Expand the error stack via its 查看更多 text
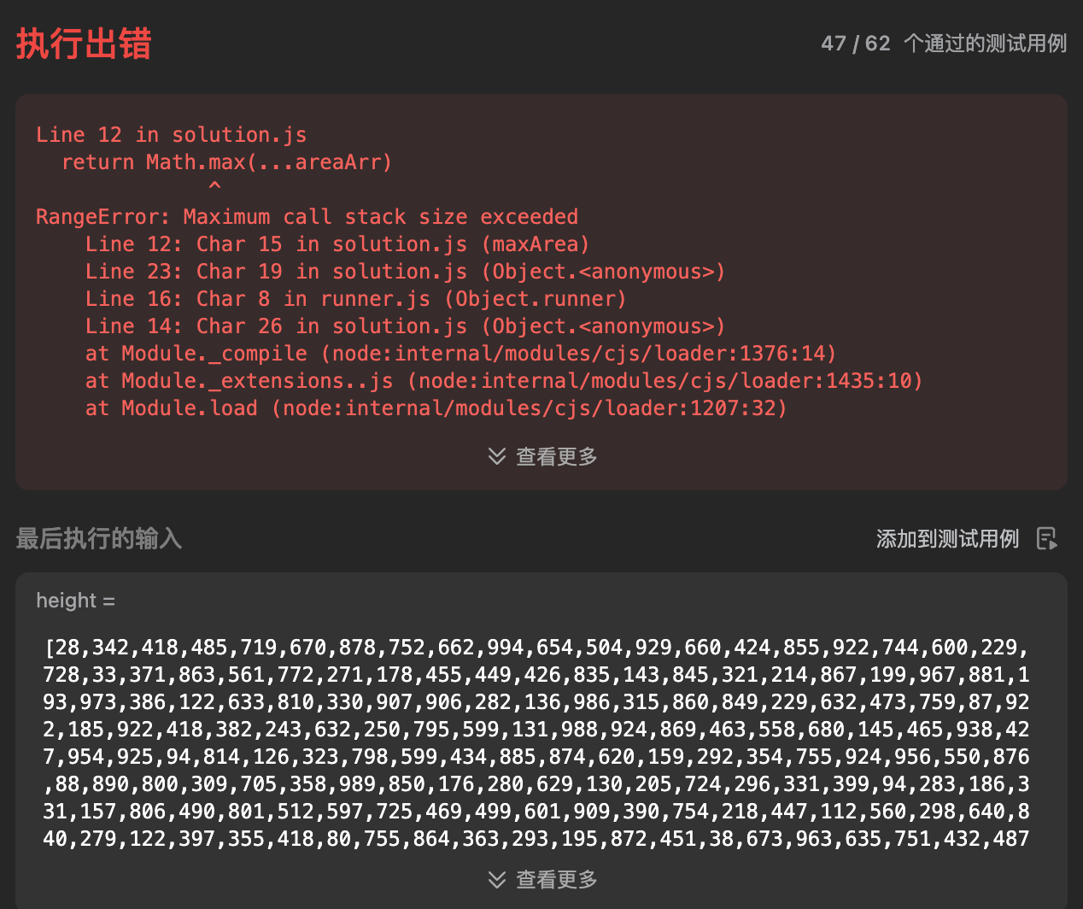The image size is (1083, 909). (x=557, y=456)
